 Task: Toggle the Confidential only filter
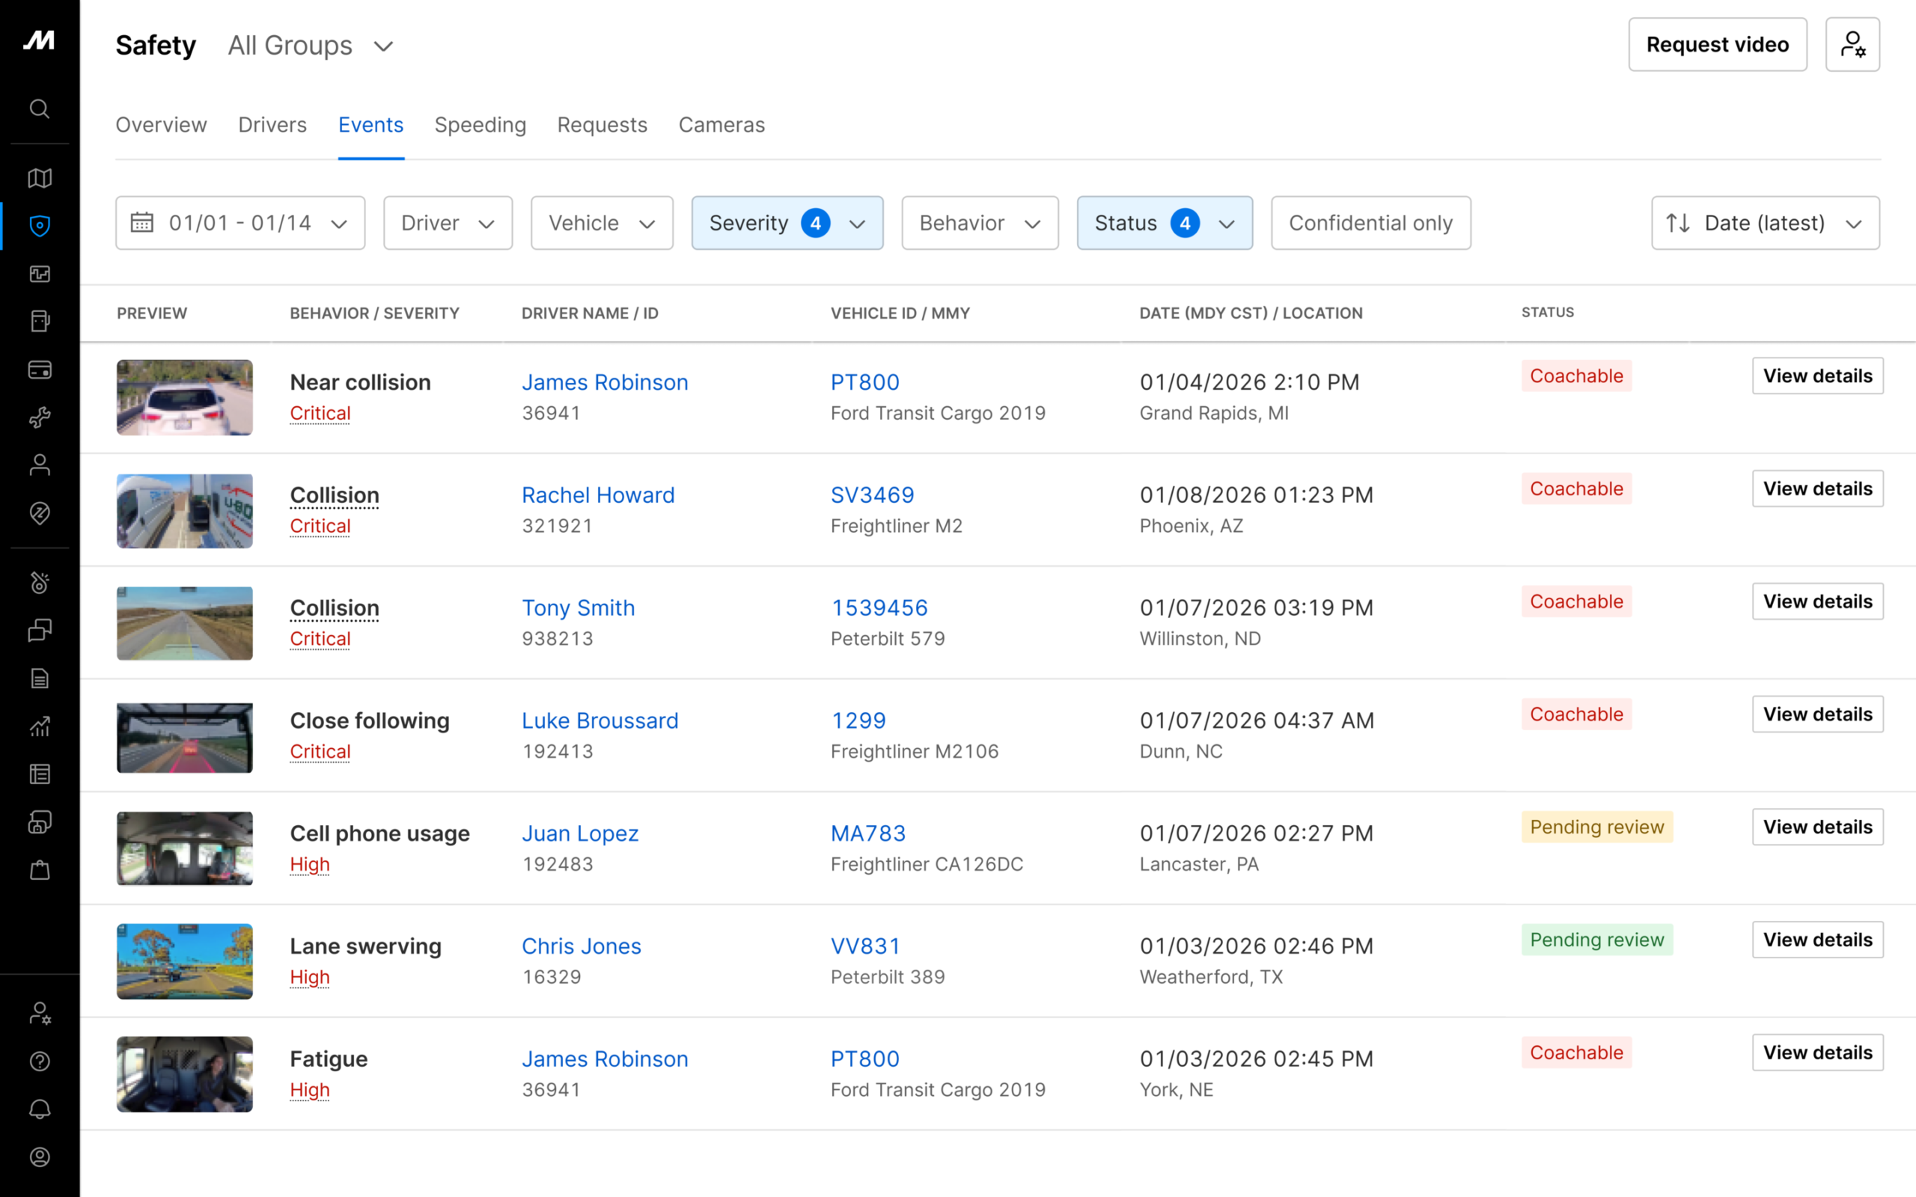tap(1370, 223)
